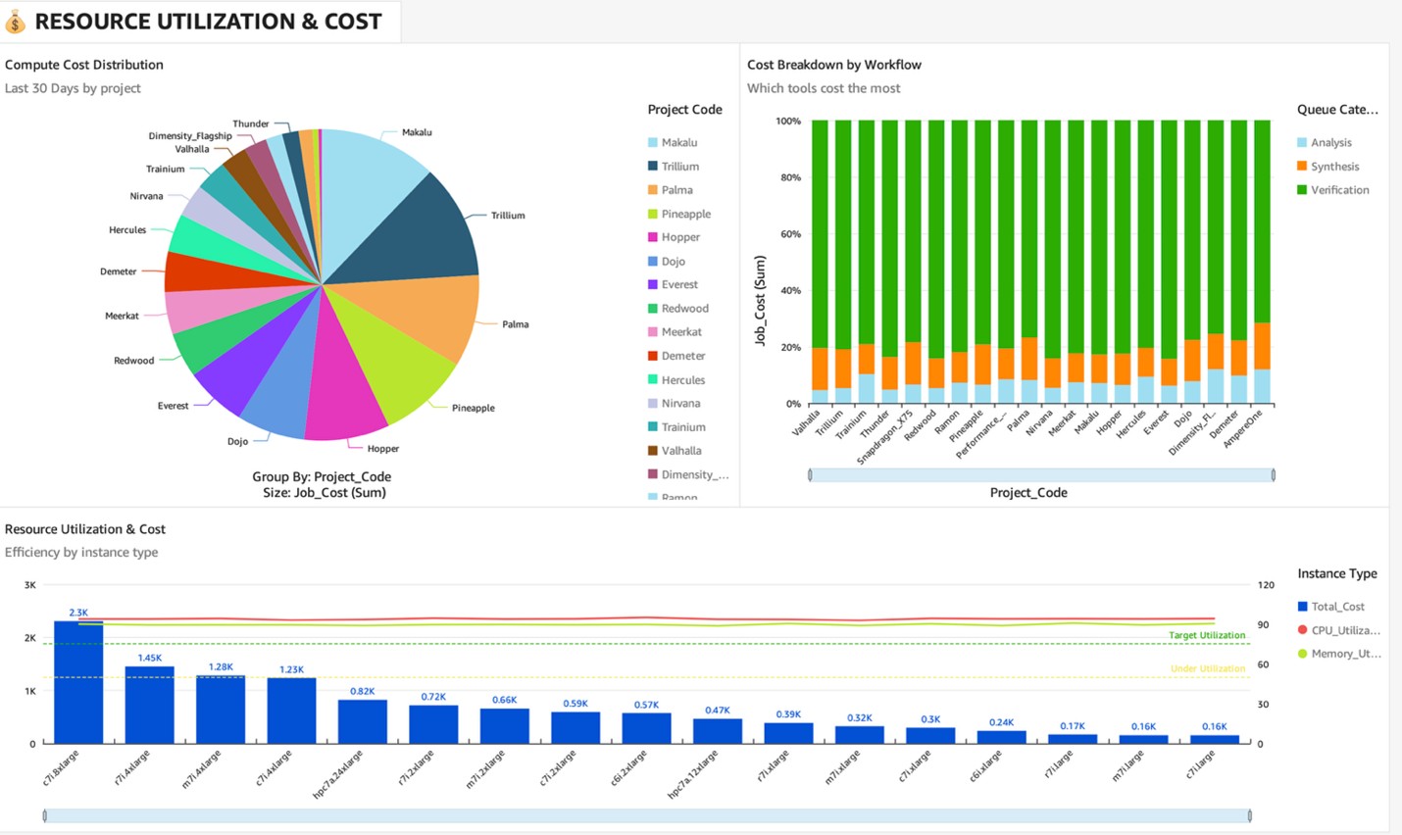Click the Cost Breakdown by Workflow title
Image resolution: width=1402 pixels, height=835 pixels.
833,65
